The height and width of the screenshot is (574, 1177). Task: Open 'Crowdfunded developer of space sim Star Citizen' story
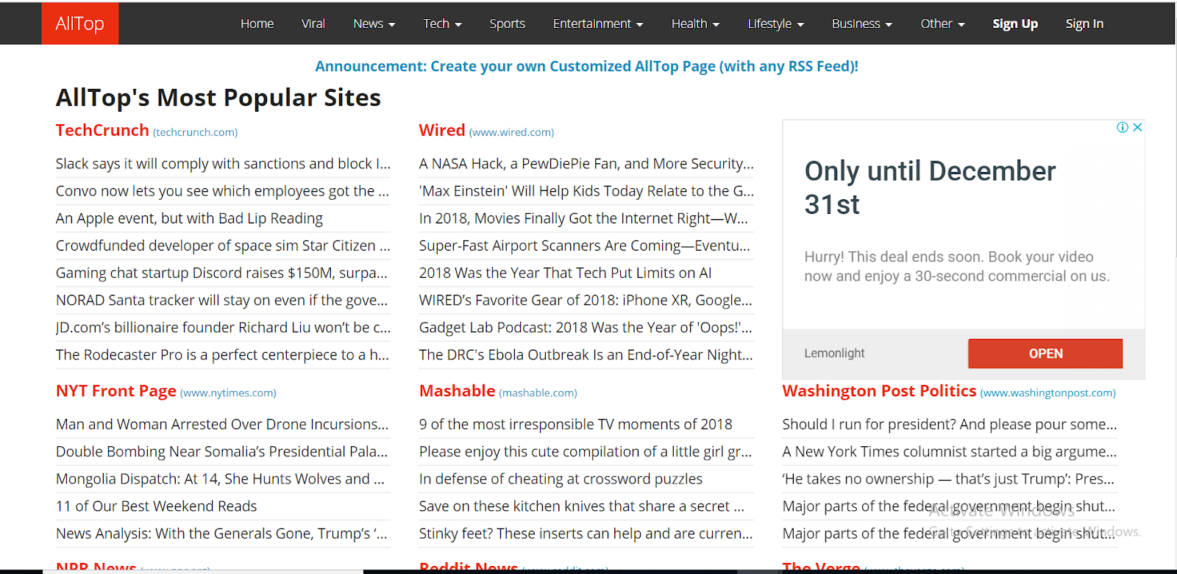click(x=223, y=245)
